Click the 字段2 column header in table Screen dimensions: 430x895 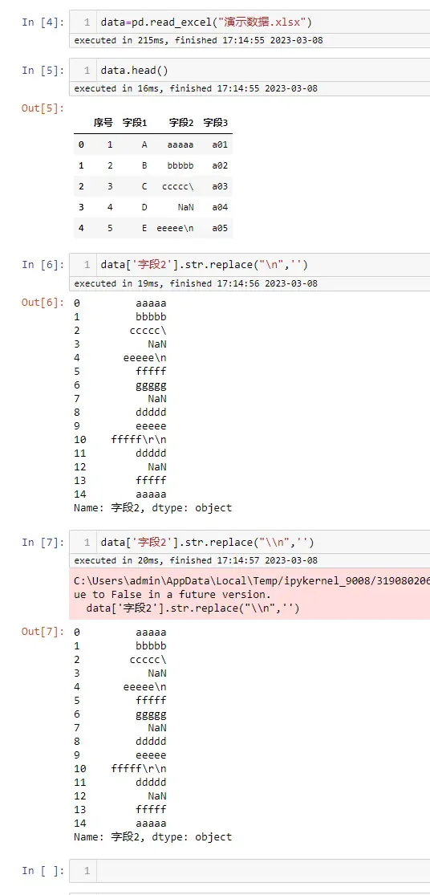pyautogui.click(x=181, y=123)
